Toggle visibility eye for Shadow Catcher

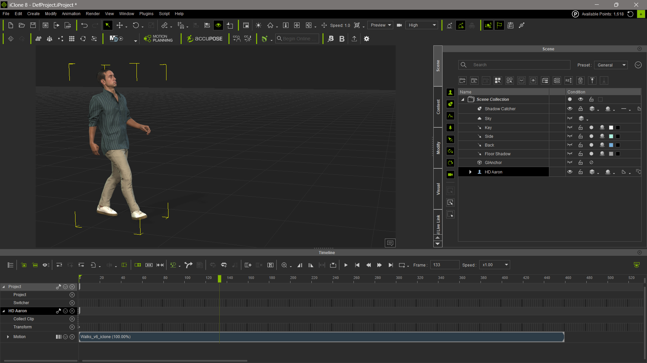(570, 109)
